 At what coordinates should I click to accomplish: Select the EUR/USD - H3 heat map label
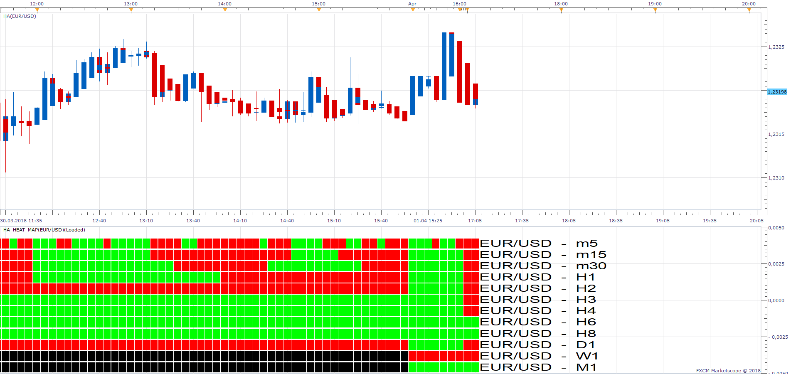538,300
